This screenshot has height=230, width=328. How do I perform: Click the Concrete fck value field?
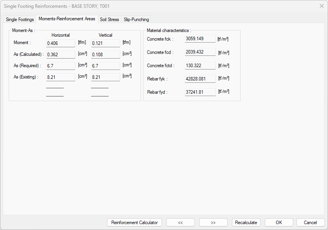click(x=200, y=39)
